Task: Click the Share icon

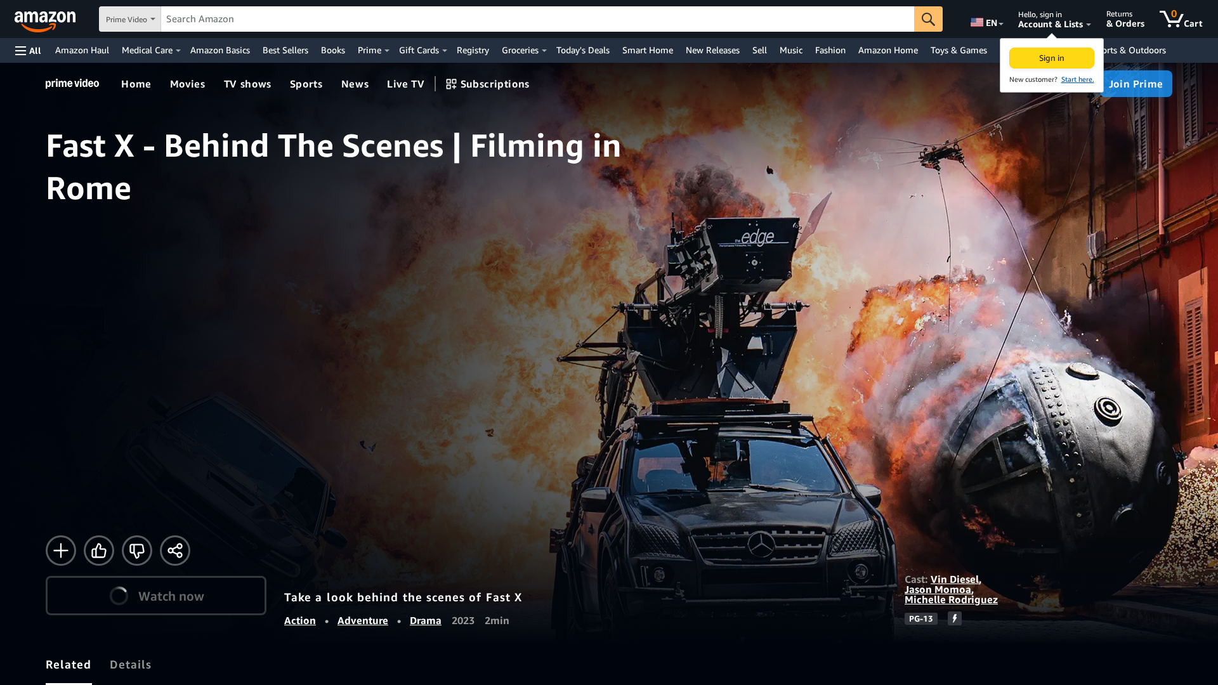Action: (175, 551)
